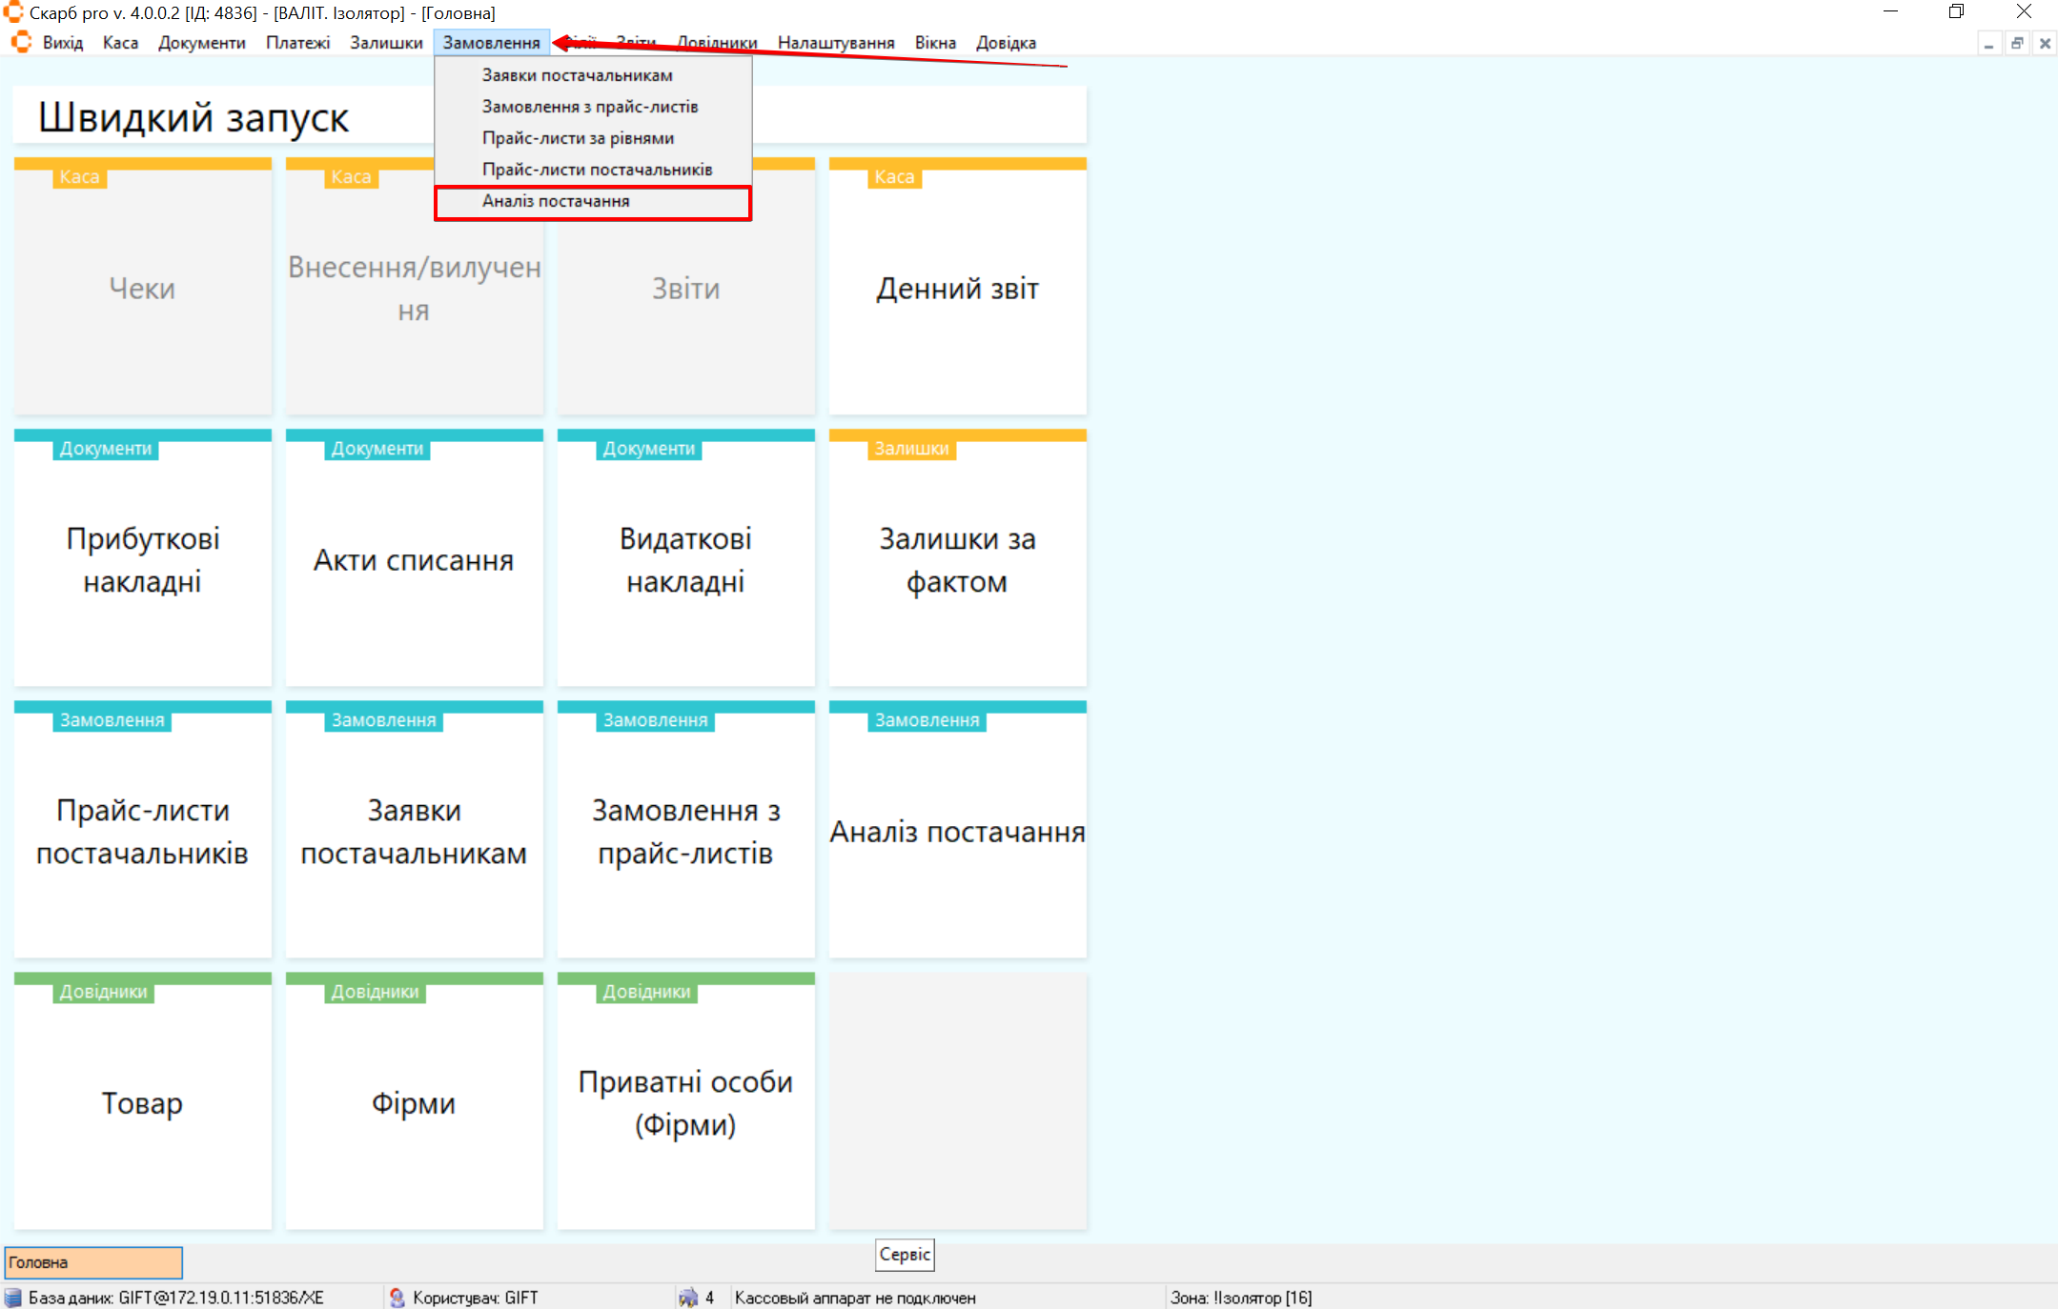Open the Акти списання tile
This screenshot has height=1309, width=2058.
pyautogui.click(x=415, y=559)
